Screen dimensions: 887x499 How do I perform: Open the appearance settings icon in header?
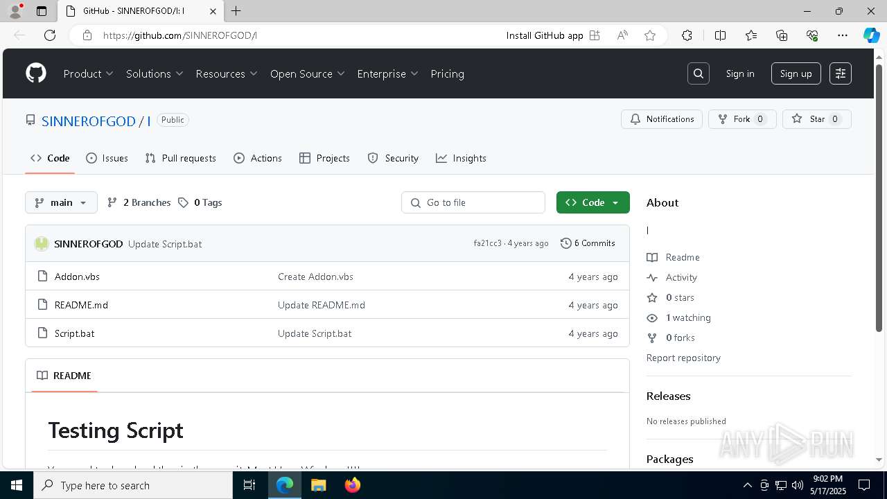pos(841,73)
